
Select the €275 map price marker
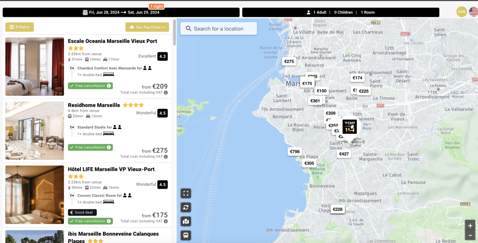[x=289, y=62]
